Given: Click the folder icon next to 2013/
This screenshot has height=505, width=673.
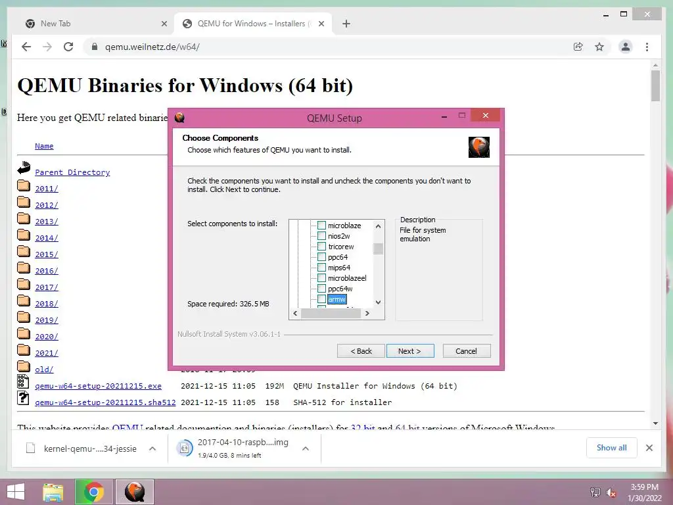Looking at the screenshot, I should (24, 218).
